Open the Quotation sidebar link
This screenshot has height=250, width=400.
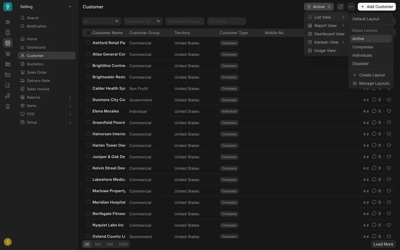coord(47,64)
